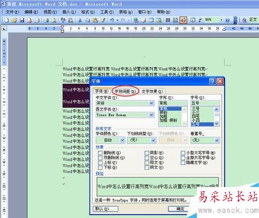Image resolution: width=259 pixels, height=218 pixels.
Task: Open the 表格(A) menu
Action: [126, 12]
